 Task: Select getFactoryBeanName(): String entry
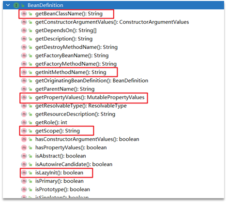tap(72, 56)
